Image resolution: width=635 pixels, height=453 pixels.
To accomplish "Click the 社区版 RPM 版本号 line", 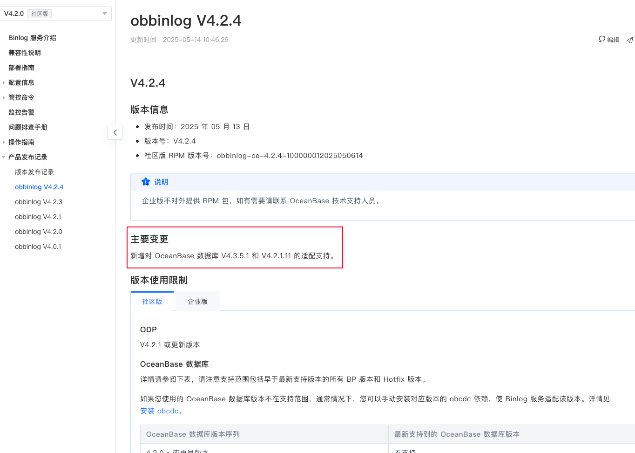I will tap(254, 156).
